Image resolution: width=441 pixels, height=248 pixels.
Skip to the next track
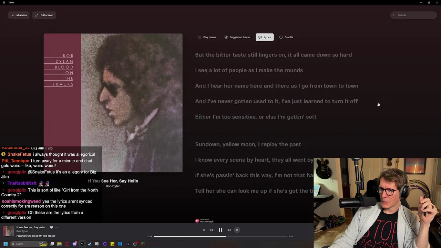pos(229,230)
